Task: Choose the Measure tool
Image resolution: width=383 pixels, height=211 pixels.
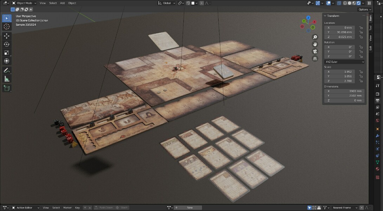Action: pos(7,79)
